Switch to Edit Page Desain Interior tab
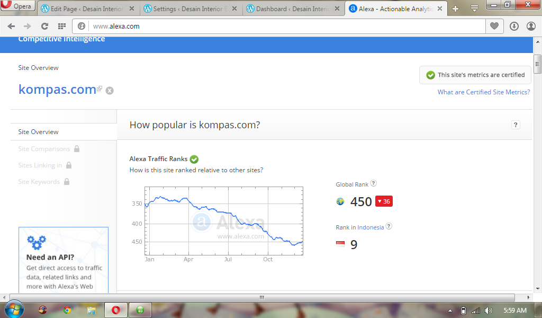The width and height of the screenshot is (542, 318). point(88,8)
